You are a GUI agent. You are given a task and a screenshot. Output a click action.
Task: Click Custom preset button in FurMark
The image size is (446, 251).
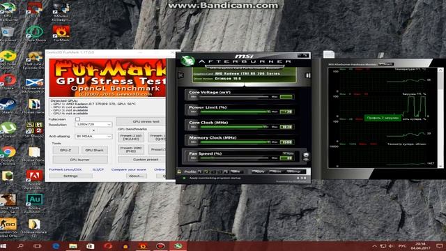[x=141, y=160]
